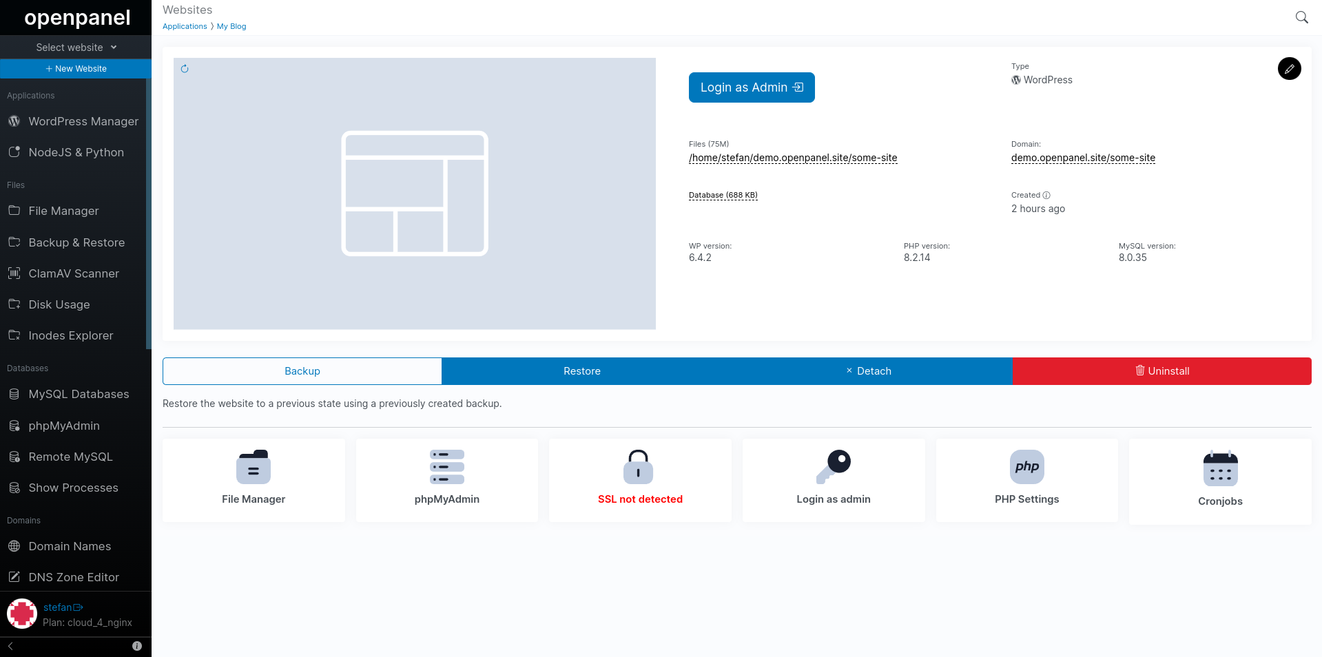Click the Disk Usage sidebar icon

(14, 304)
